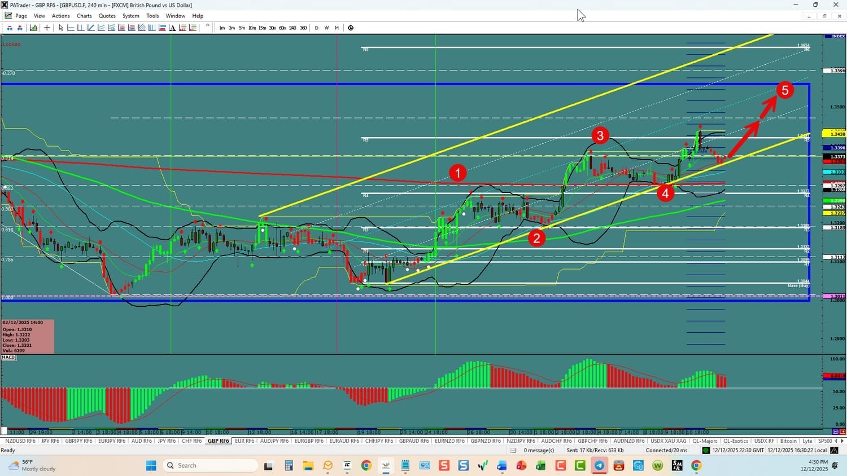Click the clock icon in toolbar
The height and width of the screenshot is (476, 847).
click(351, 28)
